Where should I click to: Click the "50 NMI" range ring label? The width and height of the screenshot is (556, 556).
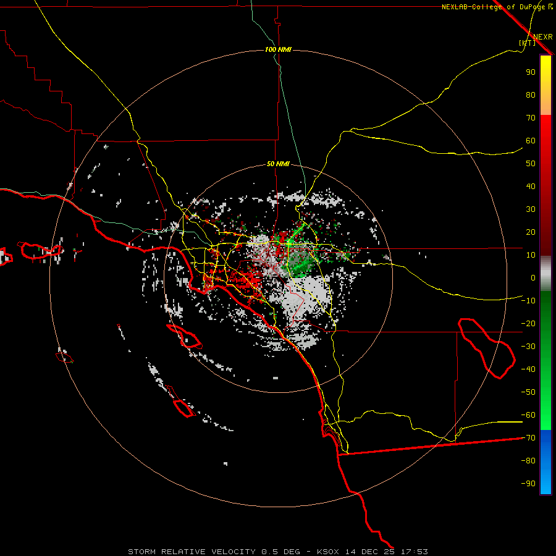coord(278,164)
